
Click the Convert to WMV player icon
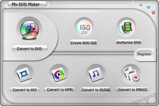(59, 74)
